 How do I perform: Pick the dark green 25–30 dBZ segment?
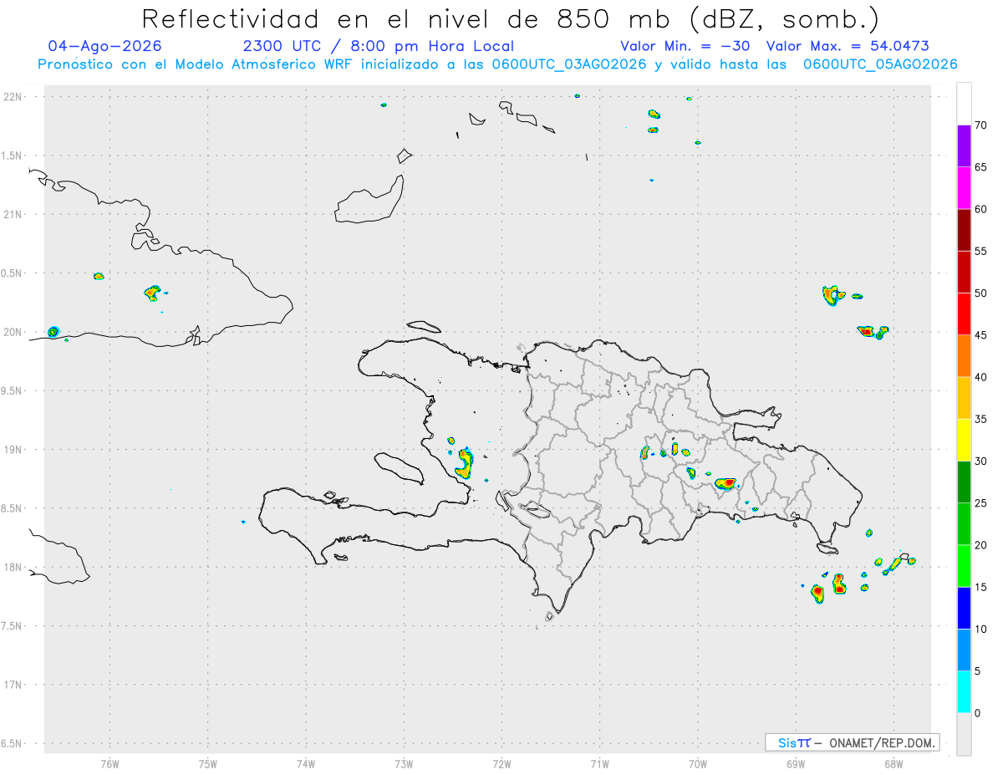(x=964, y=482)
